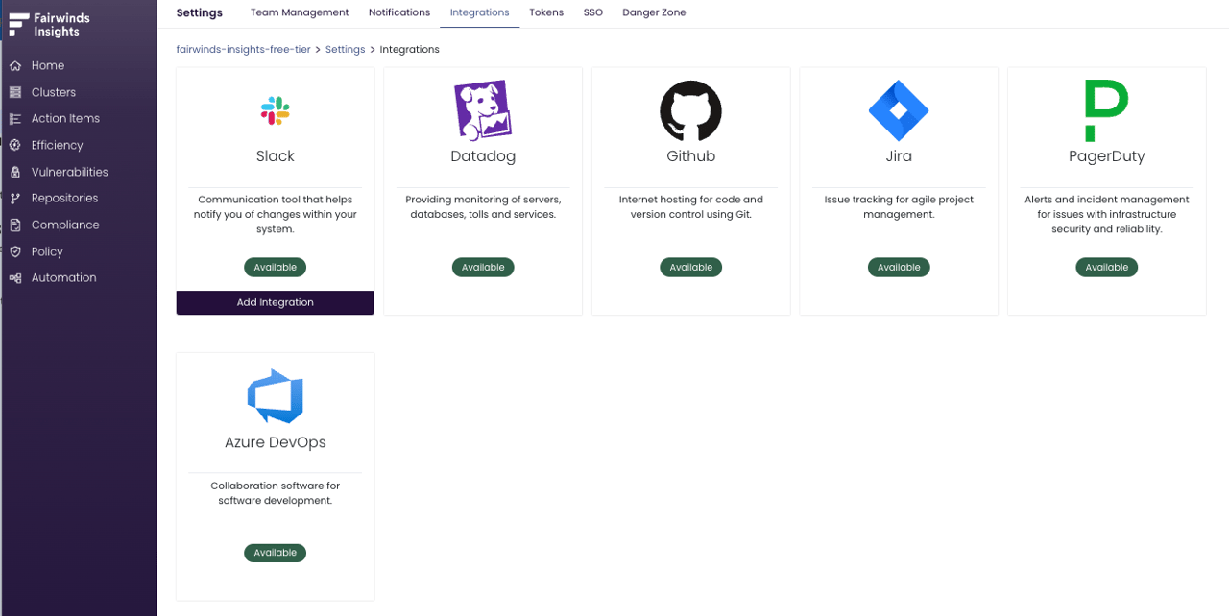Select the Vulnerabilities shield icon
This screenshot has width=1229, height=616.
click(x=13, y=172)
